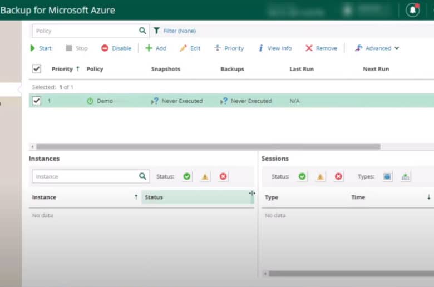Toggle the backup session type filter

pos(405,176)
